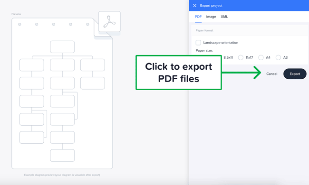
Task: Pick the A3 paper size option
Action: tap(278, 57)
